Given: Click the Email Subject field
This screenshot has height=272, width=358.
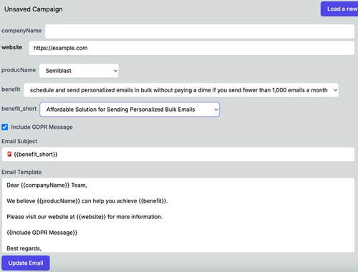Looking at the screenshot, I should (178, 155).
